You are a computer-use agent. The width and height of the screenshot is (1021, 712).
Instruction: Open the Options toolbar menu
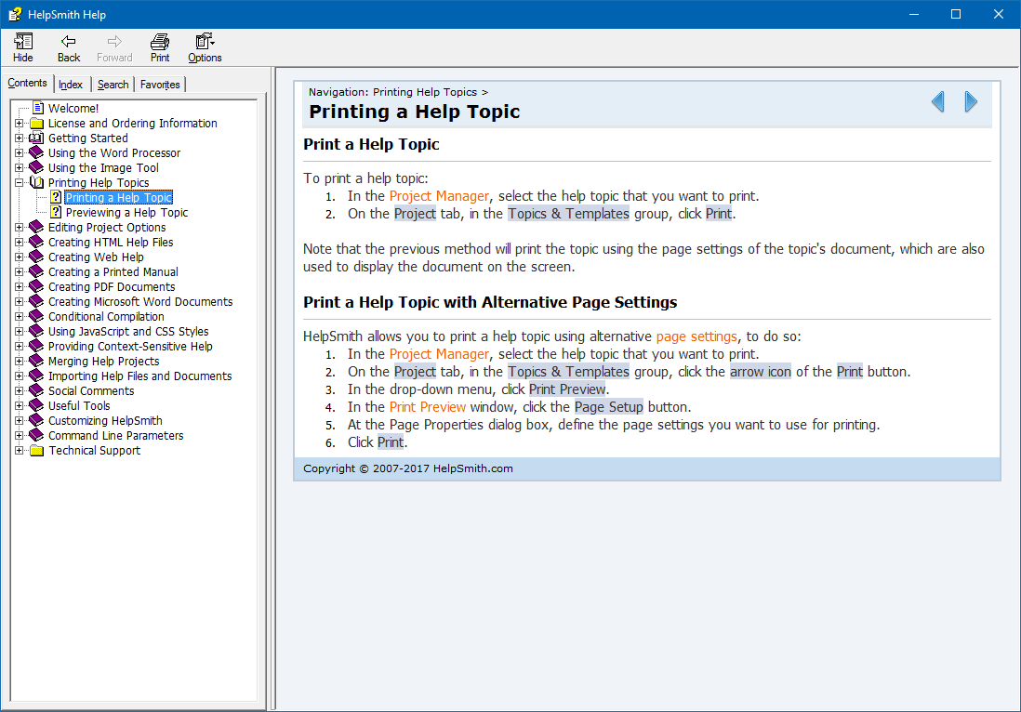(205, 42)
